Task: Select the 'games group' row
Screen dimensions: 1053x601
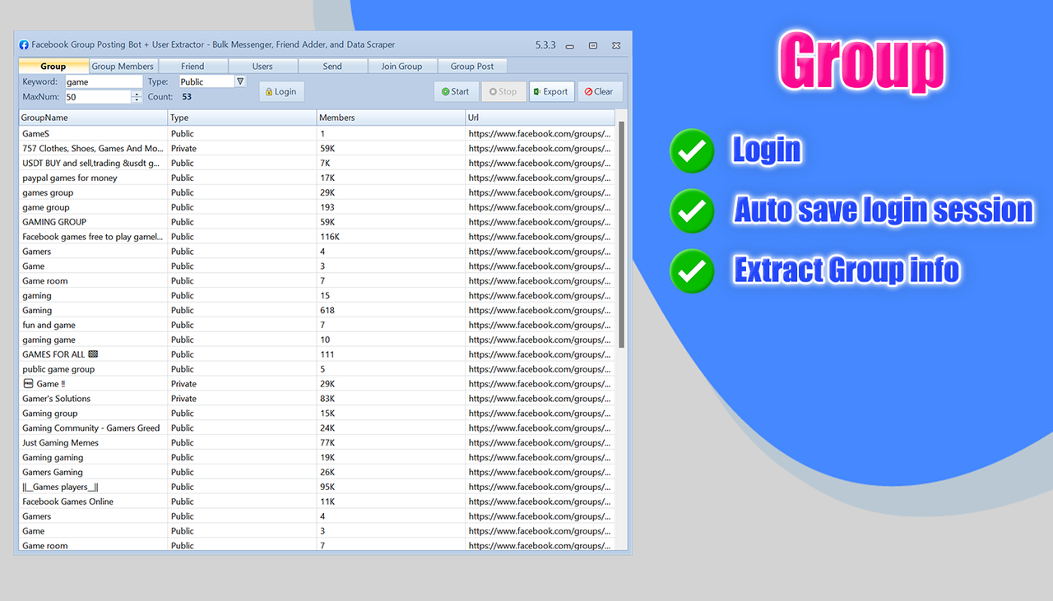Action: [317, 192]
